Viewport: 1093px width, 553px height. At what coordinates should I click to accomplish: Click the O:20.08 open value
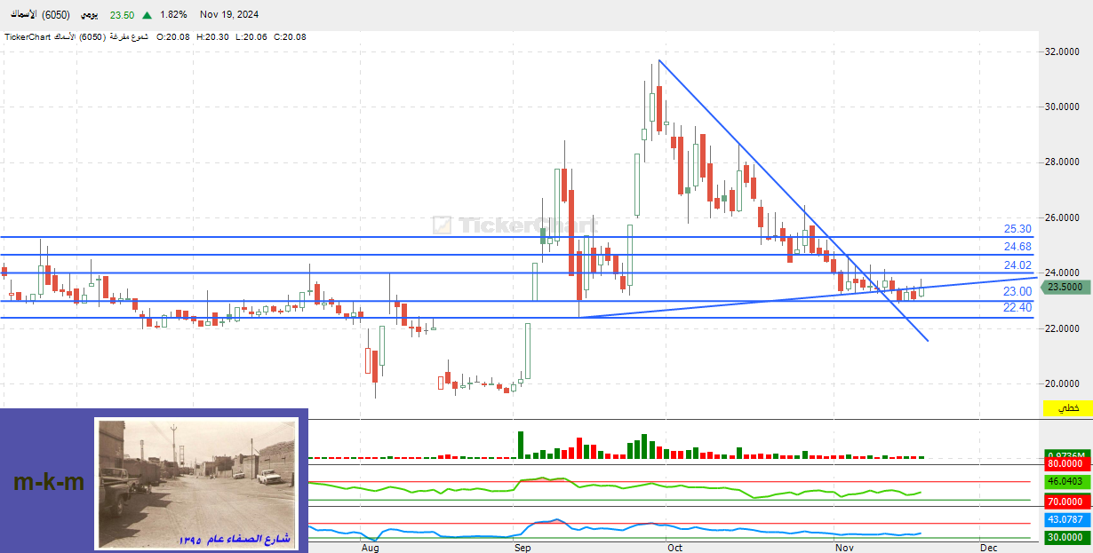click(x=172, y=37)
